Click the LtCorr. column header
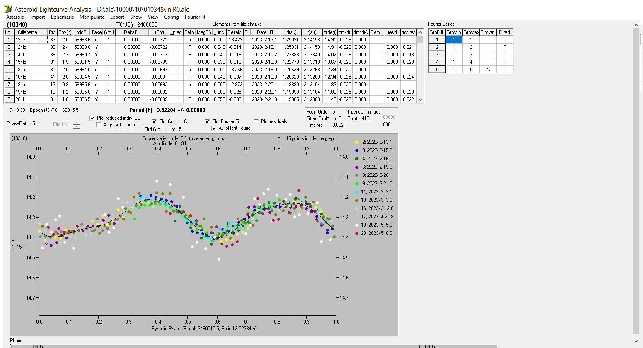643x348 pixels. coord(159,32)
